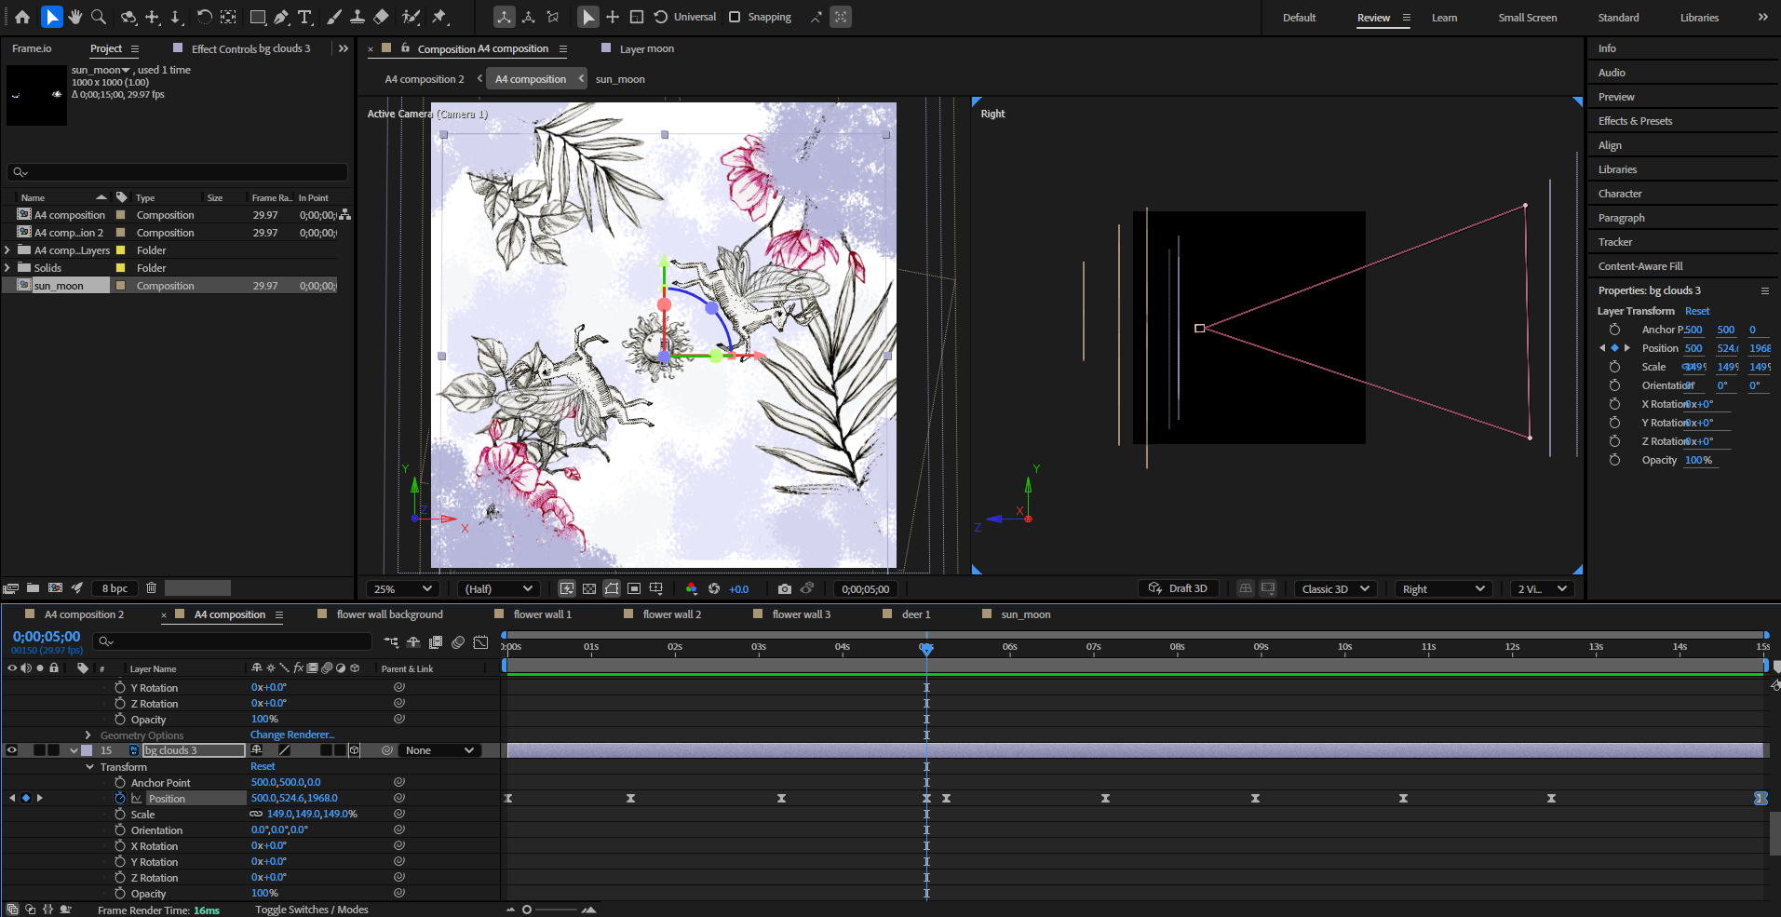Choose the Roto Brush tool
Viewport: 1781px width, 917px height.
(x=411, y=17)
